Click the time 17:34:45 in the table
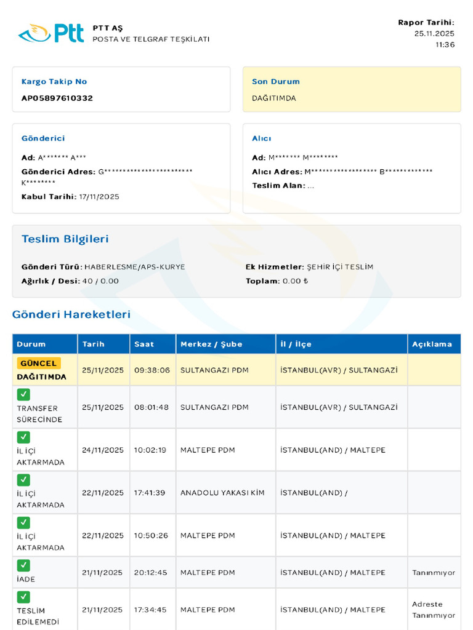The image size is (473, 630). 150,610
